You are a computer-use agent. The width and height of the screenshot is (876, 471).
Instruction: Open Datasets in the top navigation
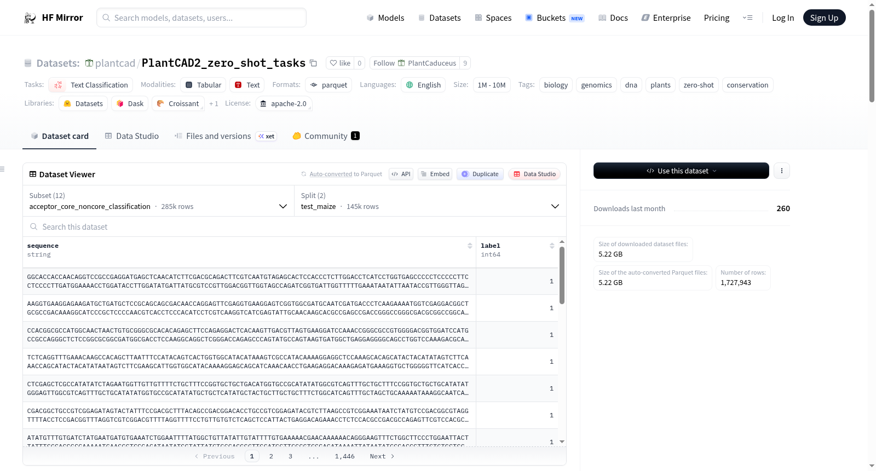[x=439, y=18]
